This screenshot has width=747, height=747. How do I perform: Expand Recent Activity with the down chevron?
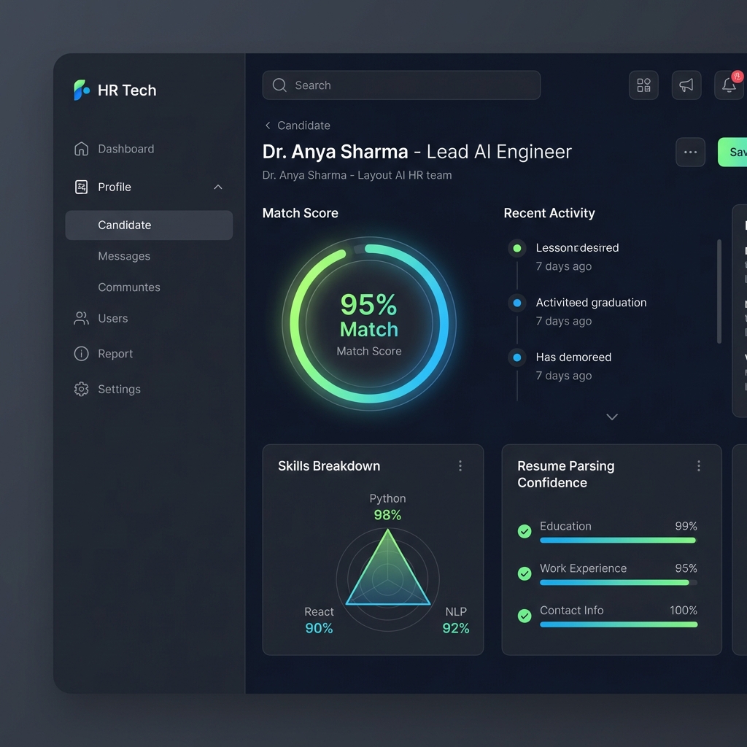click(612, 417)
